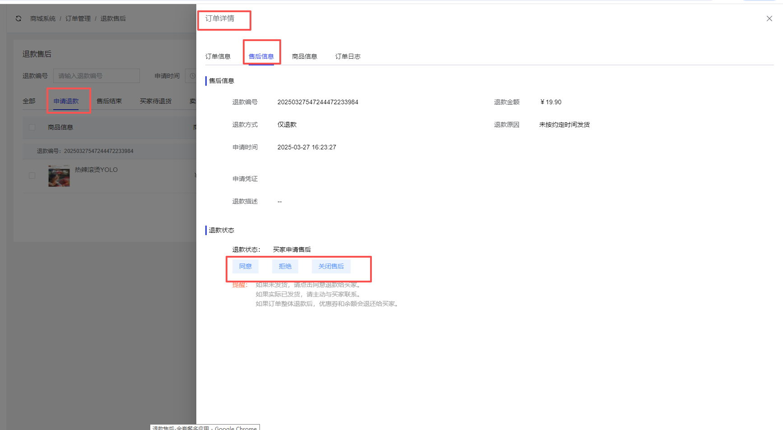
Task: Click the 订单详情 drawer title
Action: click(x=220, y=18)
